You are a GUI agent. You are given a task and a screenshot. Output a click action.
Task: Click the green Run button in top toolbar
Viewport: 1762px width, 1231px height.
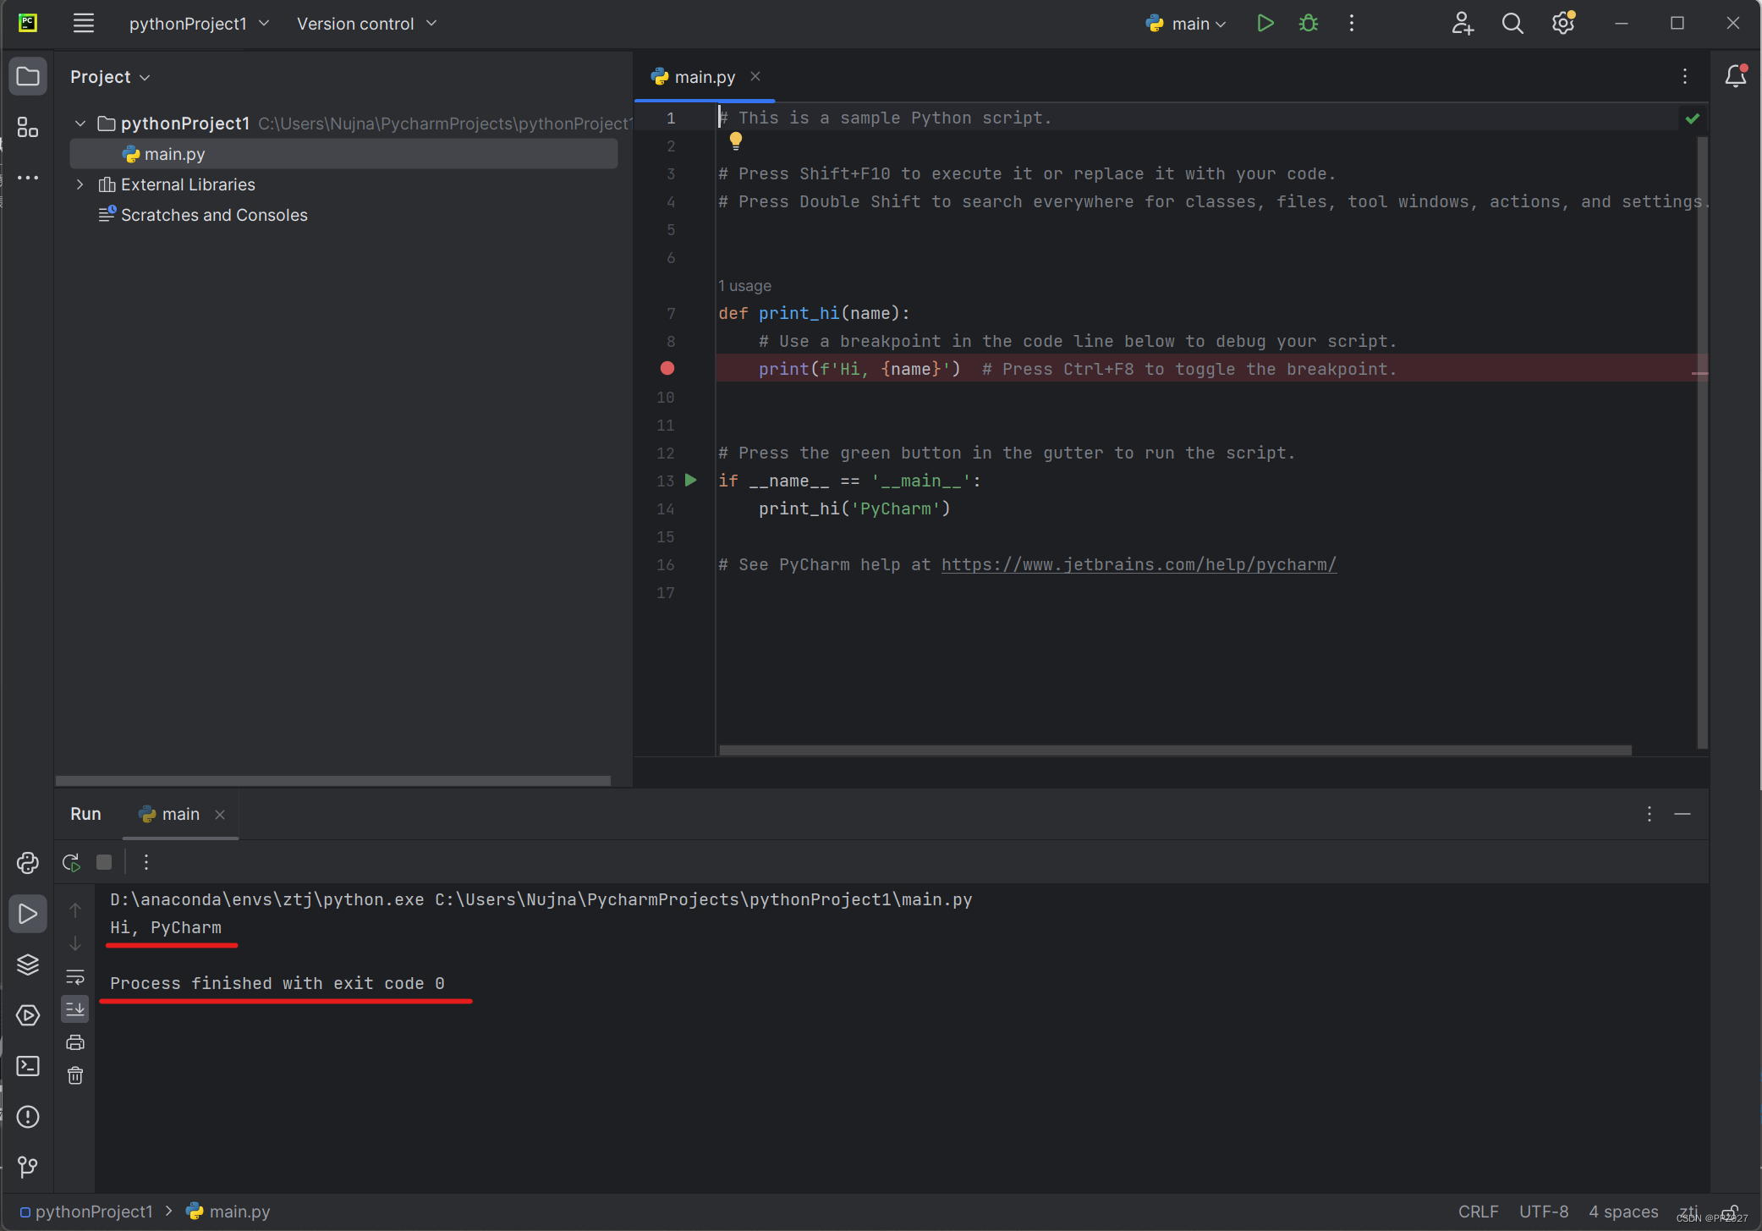[1265, 24]
